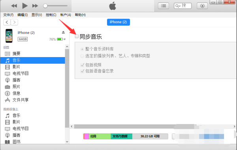Image resolution: width=237 pixels, height=150 pixels.
Task: Go back with the left chevron
Action: [x=7, y=22]
